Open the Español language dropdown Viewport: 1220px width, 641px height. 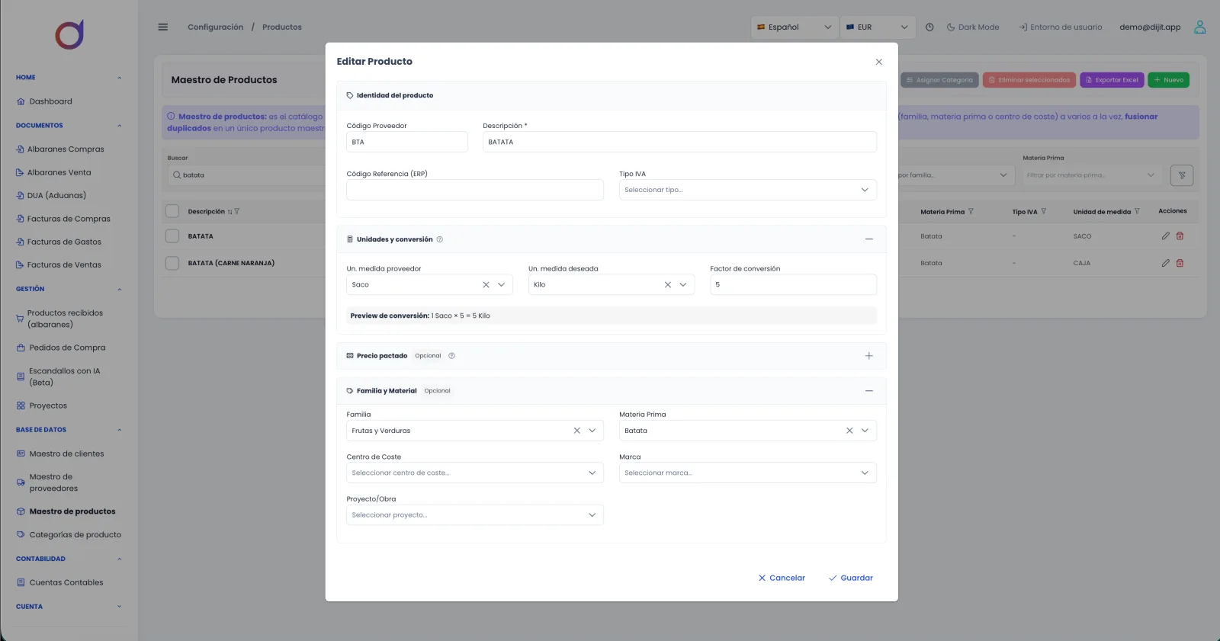pyautogui.click(x=795, y=27)
